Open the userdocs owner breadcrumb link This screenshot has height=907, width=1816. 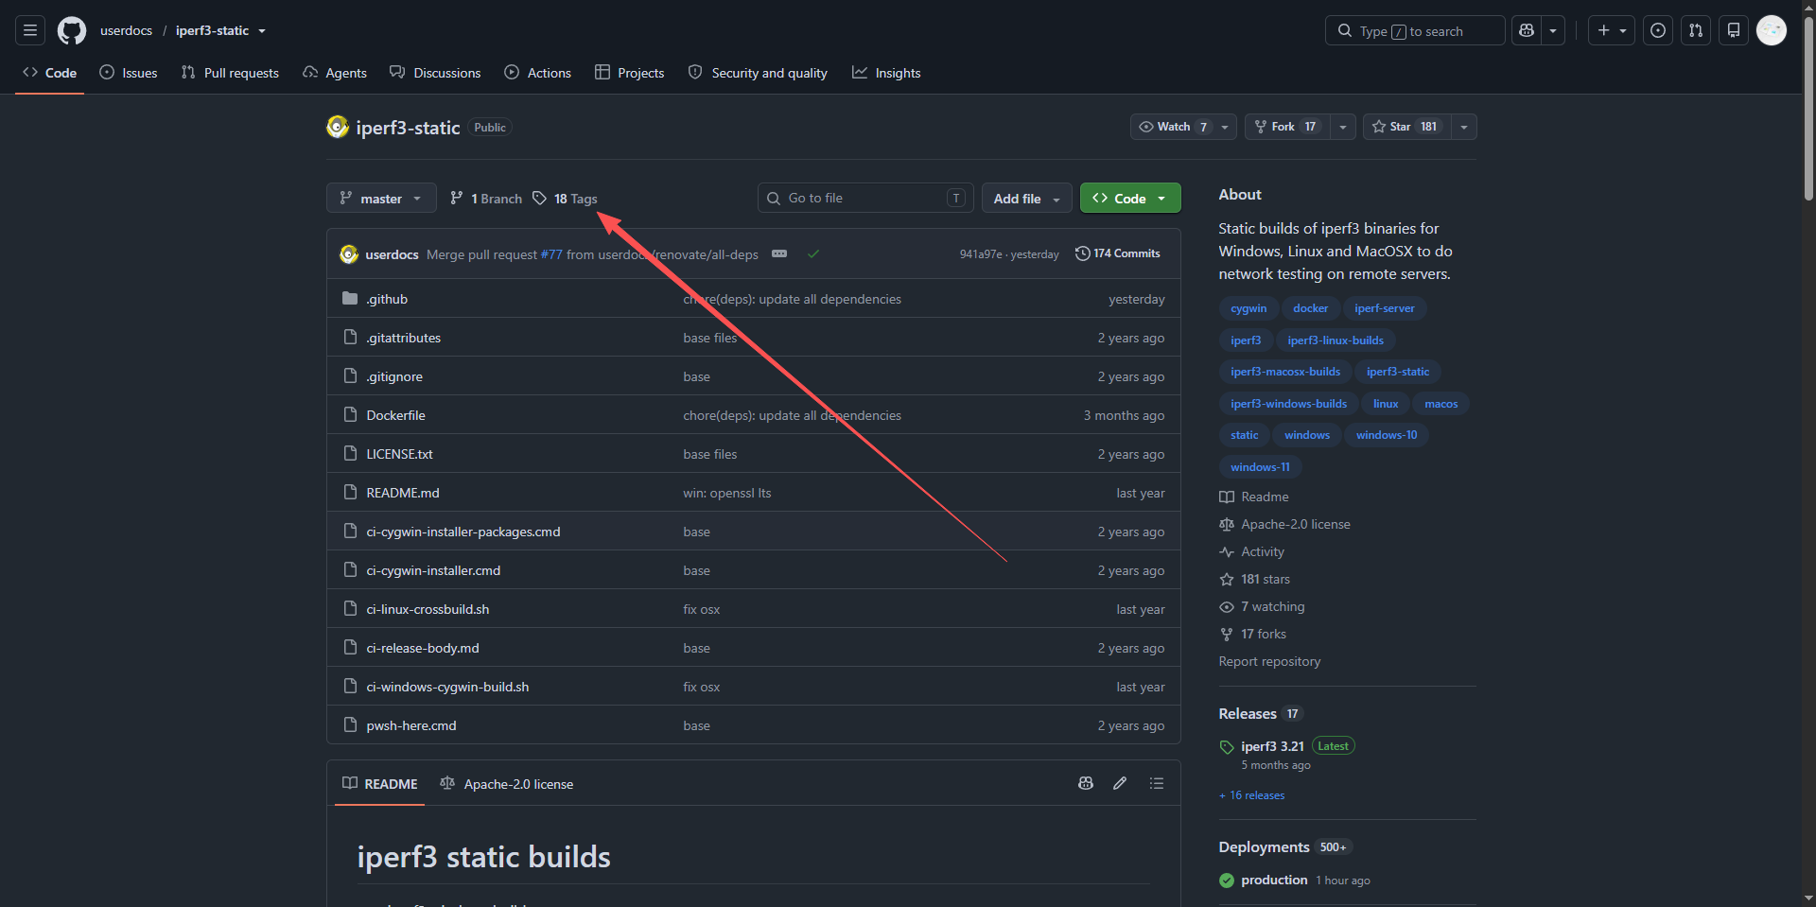[x=126, y=30]
